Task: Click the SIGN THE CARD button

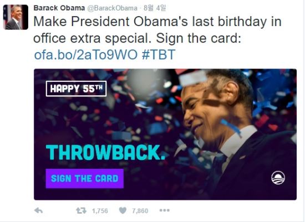Action: (85, 178)
